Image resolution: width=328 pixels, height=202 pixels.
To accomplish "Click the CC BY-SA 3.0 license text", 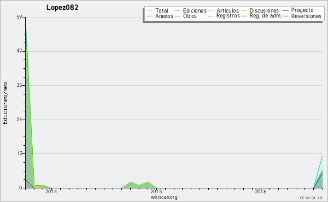I will 311,198.
